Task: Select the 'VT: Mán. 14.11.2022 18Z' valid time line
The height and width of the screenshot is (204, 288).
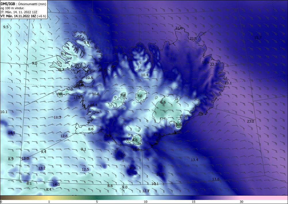Action: [18, 16]
